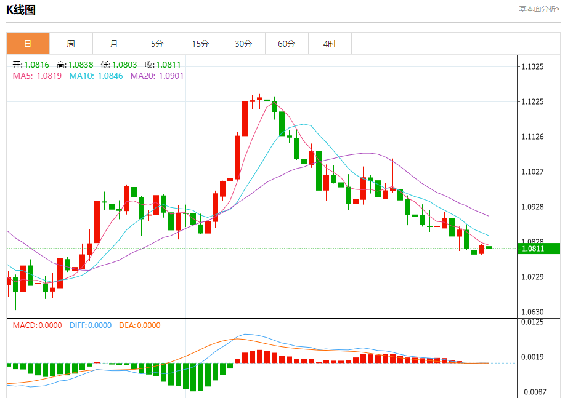
Task: Click the 1.0729 price axis label
Action: click(x=532, y=277)
